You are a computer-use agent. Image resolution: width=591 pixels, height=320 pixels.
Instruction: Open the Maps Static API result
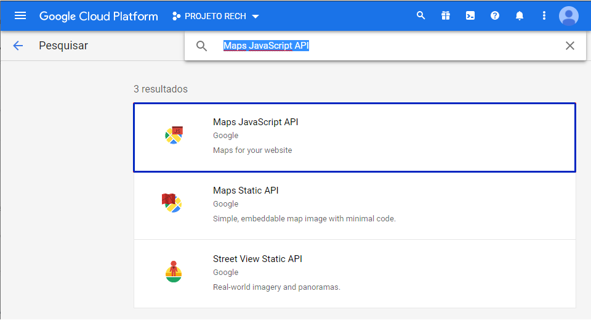tap(354, 205)
